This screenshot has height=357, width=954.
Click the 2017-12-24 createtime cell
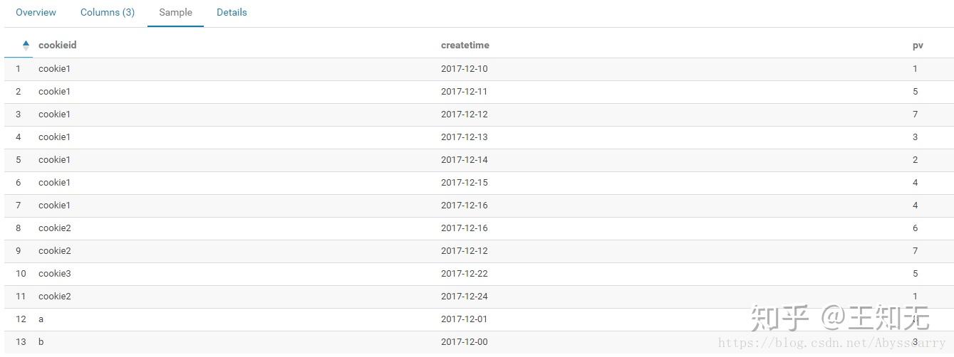coord(465,297)
